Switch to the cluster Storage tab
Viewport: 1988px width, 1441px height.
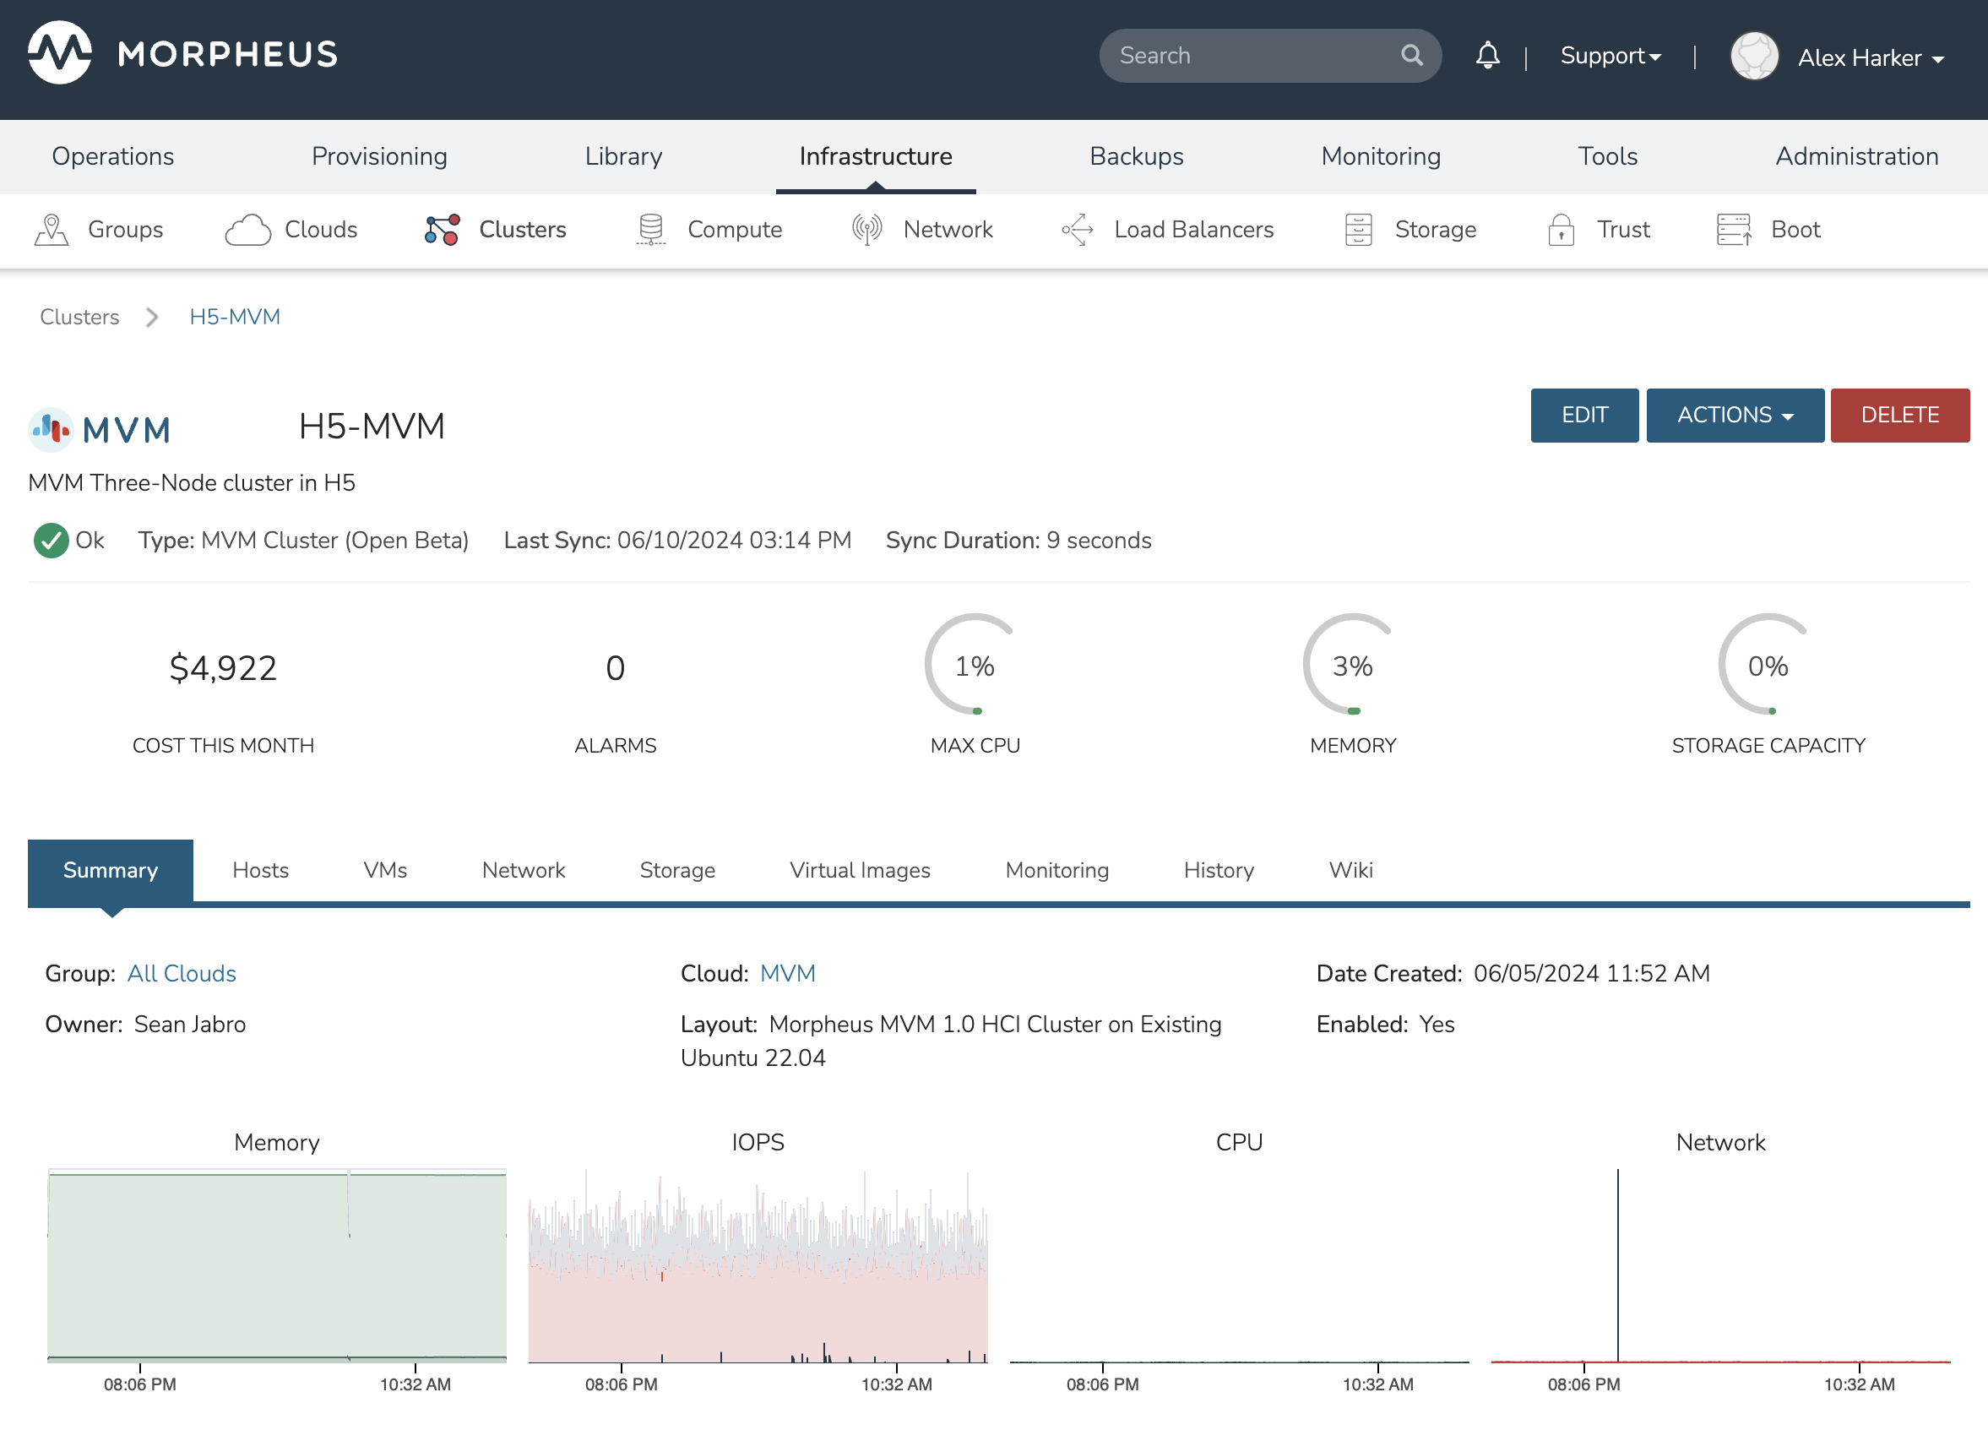tap(676, 869)
